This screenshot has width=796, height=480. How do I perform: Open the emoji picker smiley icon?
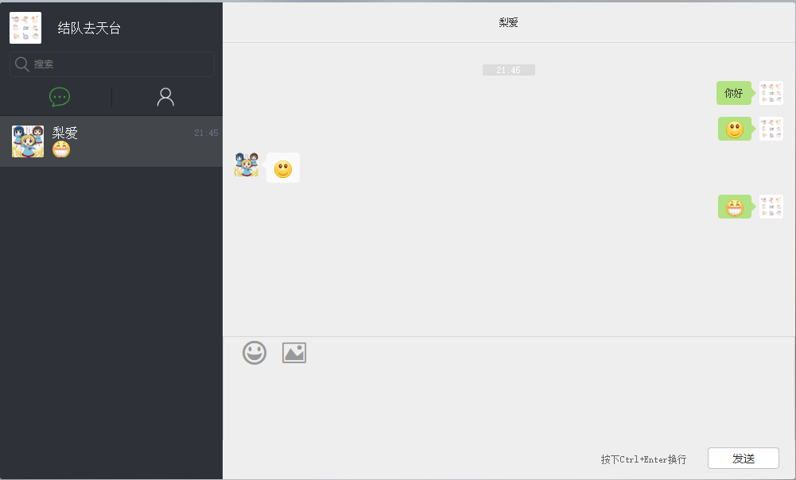click(254, 353)
